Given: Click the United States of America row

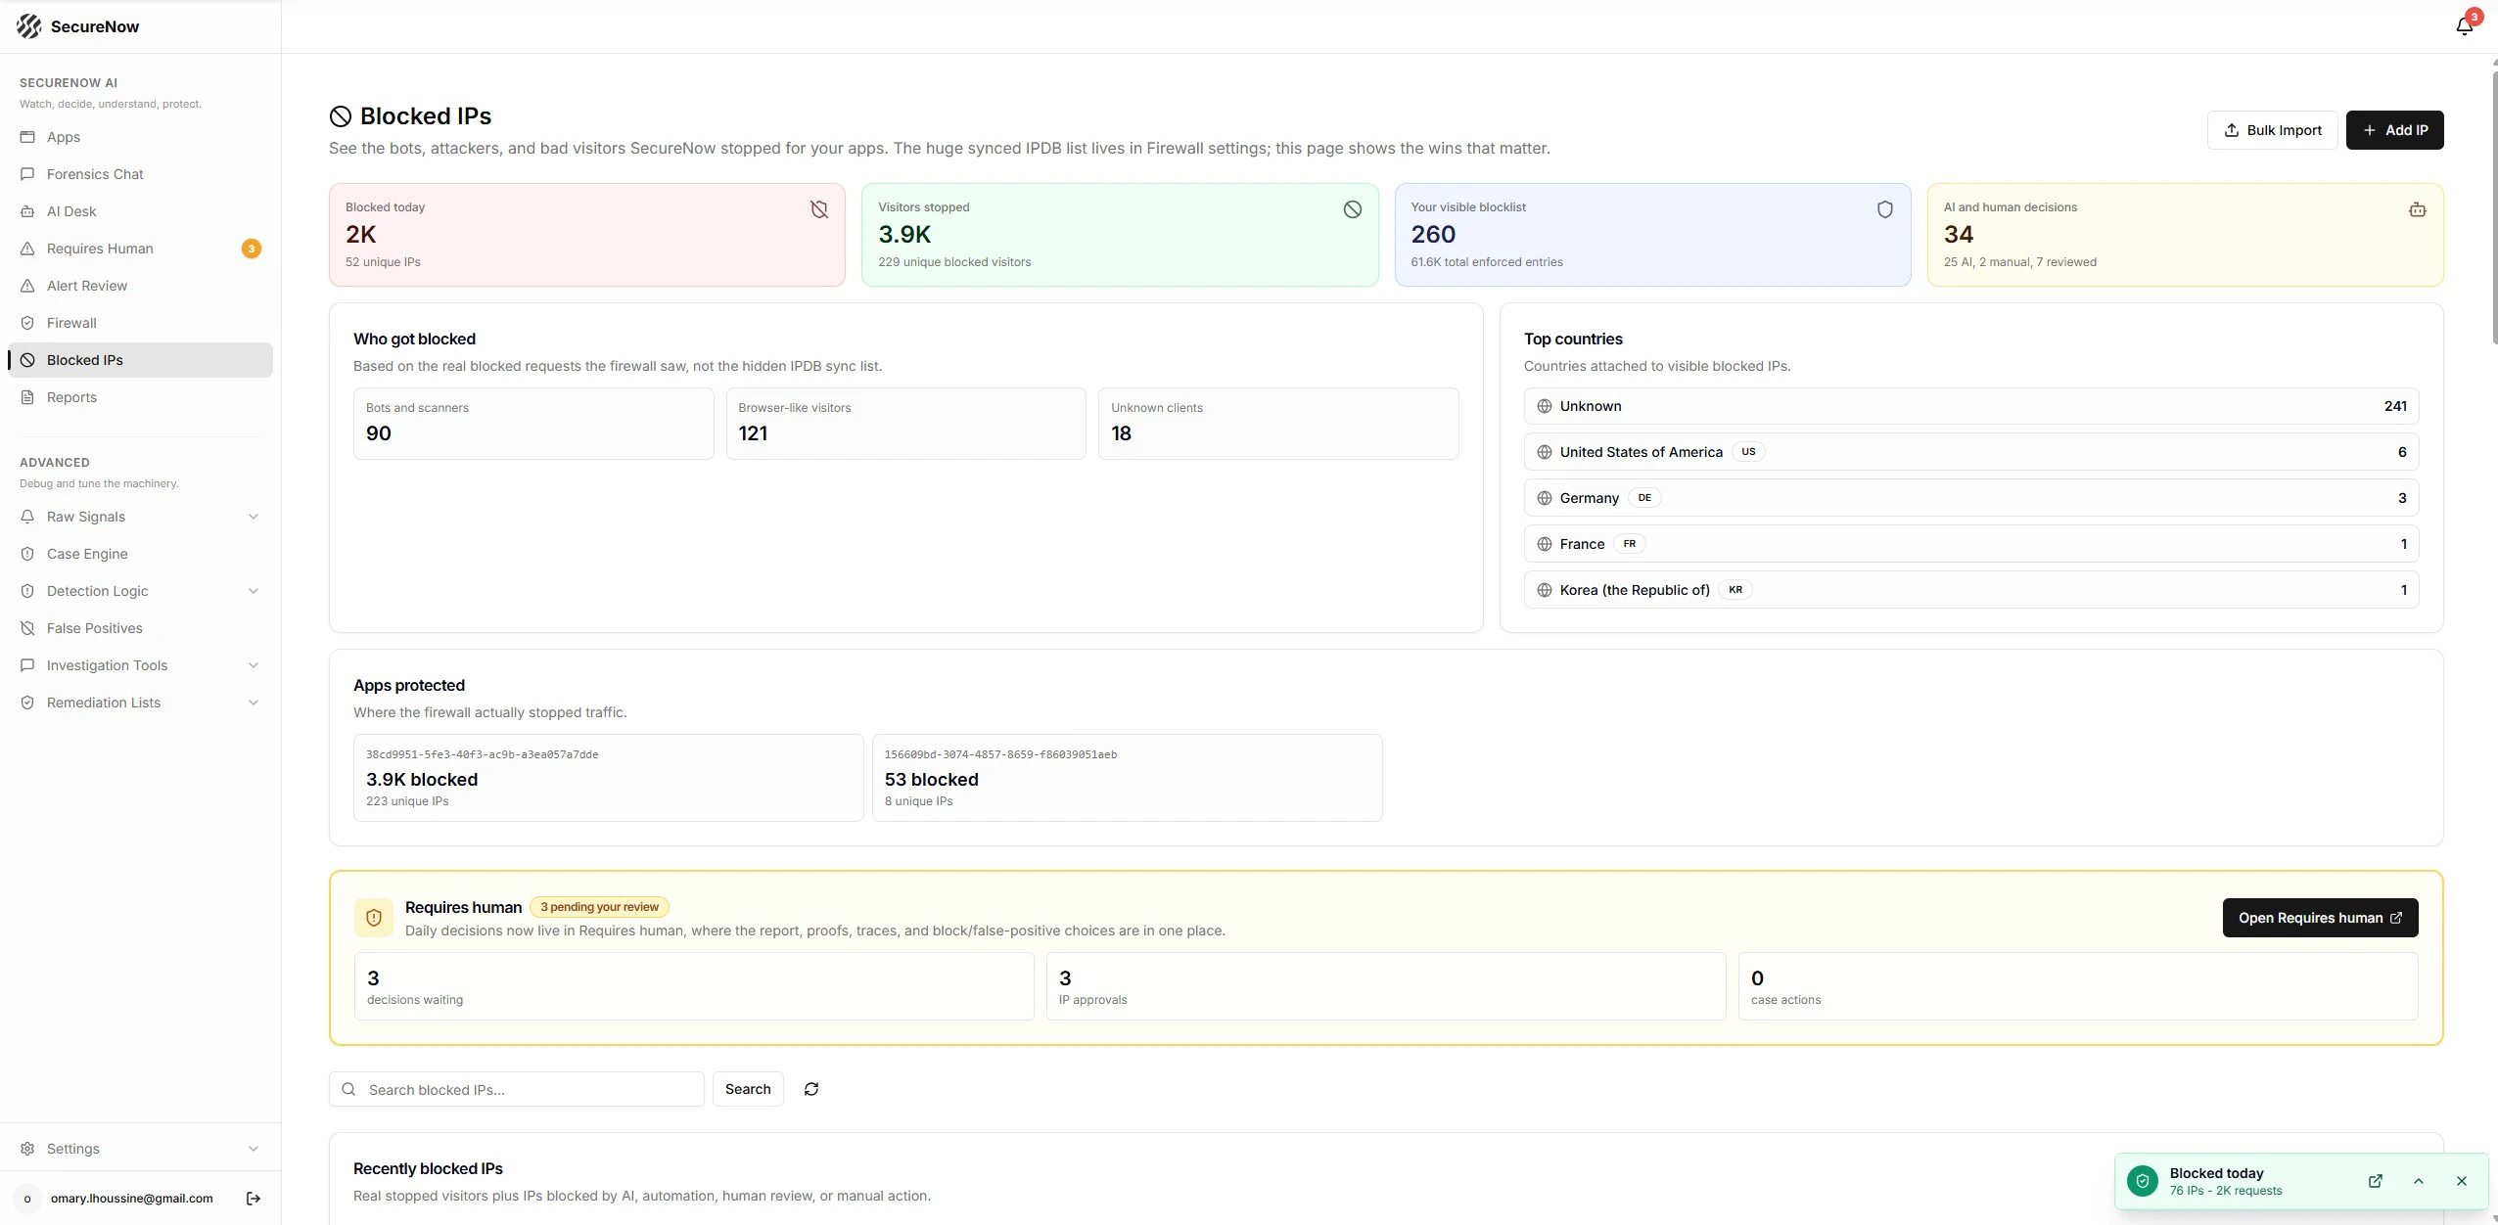Looking at the screenshot, I should [1971, 452].
